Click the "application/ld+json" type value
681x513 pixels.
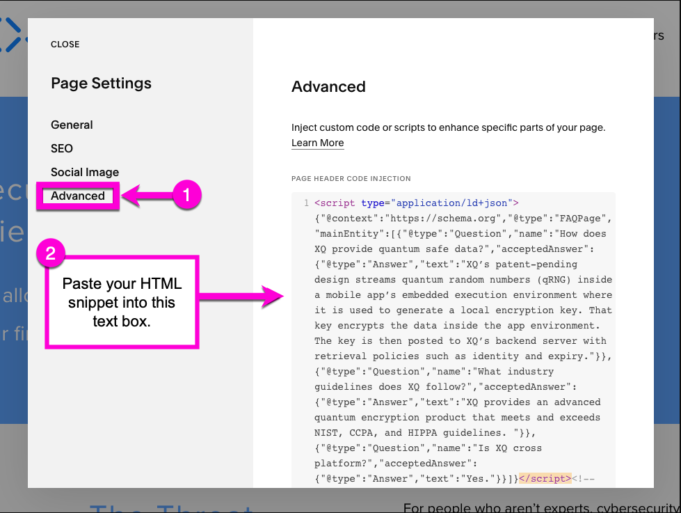[x=451, y=203]
